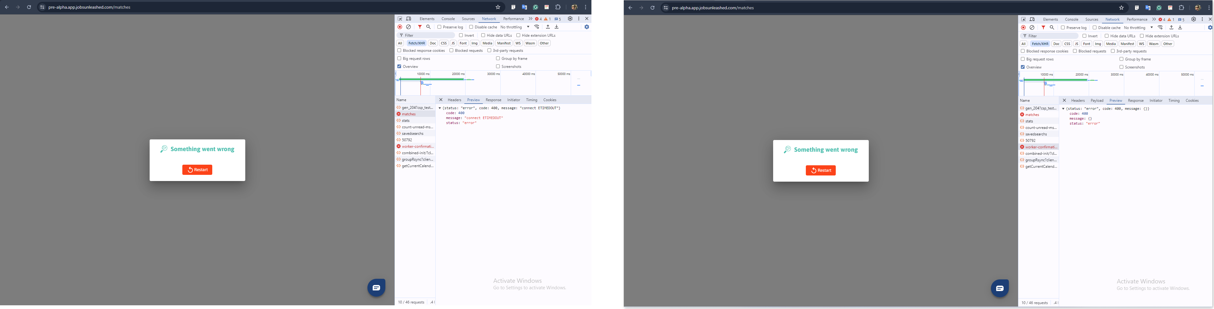This screenshot has height=309, width=1214.
Task: Toggle the device toolbar icon in the right DevTools
Action: 1032,19
